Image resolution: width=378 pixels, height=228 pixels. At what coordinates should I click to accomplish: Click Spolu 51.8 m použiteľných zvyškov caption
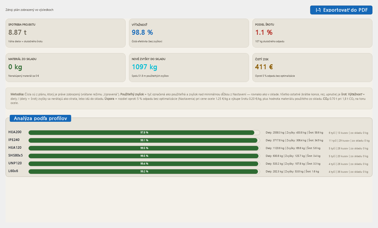150,76
